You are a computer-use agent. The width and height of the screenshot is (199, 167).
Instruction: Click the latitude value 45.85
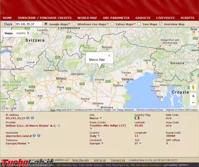click(139, 126)
